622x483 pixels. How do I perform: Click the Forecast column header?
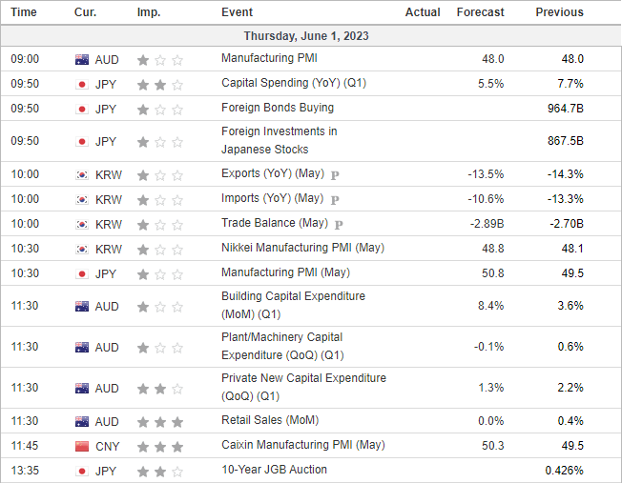pyautogui.click(x=480, y=12)
